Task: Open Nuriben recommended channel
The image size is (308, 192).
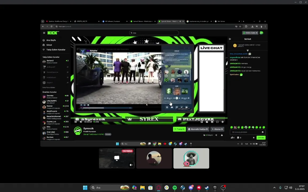Action: pos(56,138)
